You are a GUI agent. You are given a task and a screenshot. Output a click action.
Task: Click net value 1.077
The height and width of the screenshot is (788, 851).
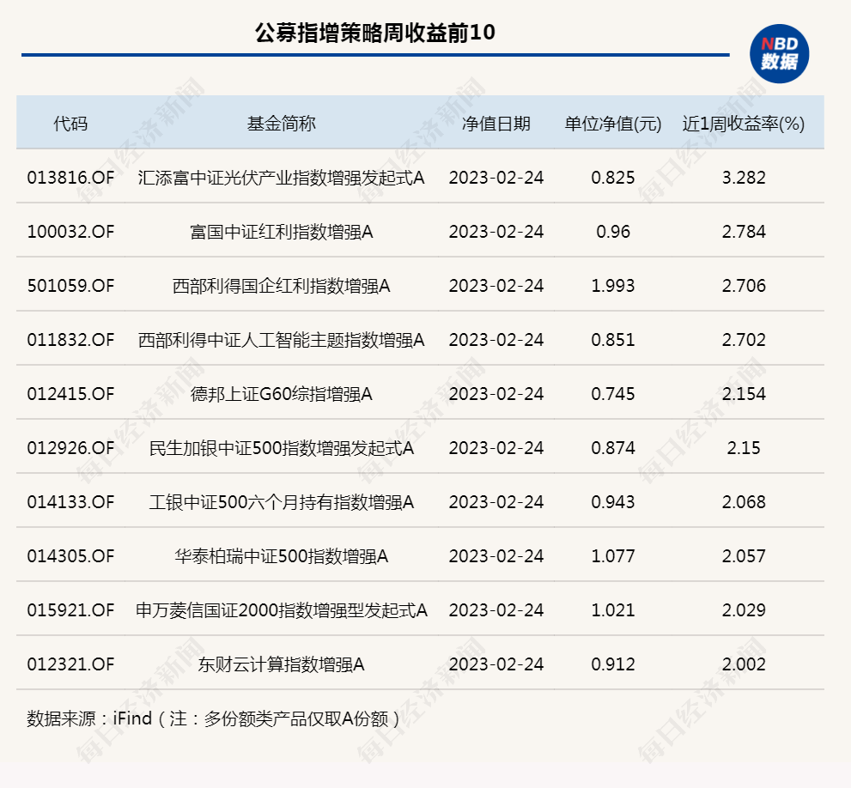(613, 555)
